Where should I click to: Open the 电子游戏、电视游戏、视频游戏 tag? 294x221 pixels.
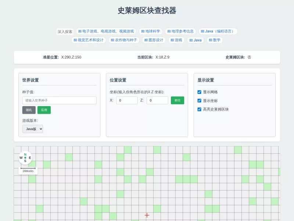[106, 31]
